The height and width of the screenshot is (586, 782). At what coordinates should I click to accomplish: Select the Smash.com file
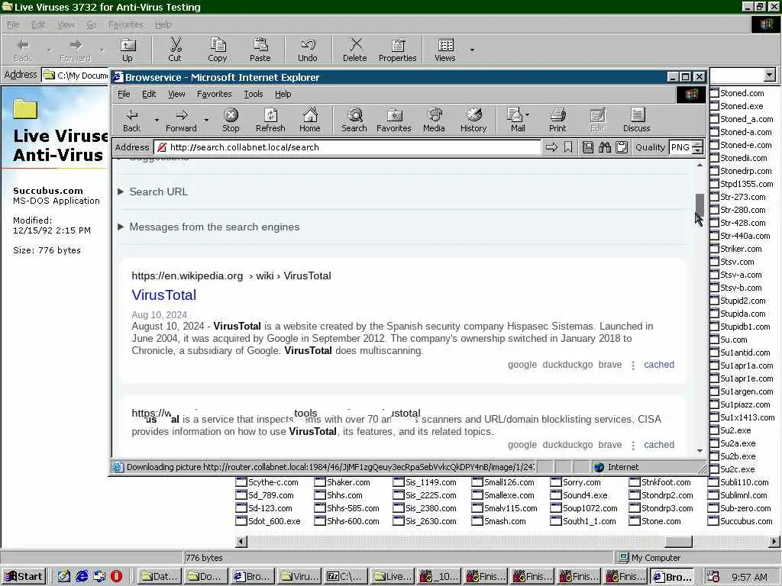(499, 521)
